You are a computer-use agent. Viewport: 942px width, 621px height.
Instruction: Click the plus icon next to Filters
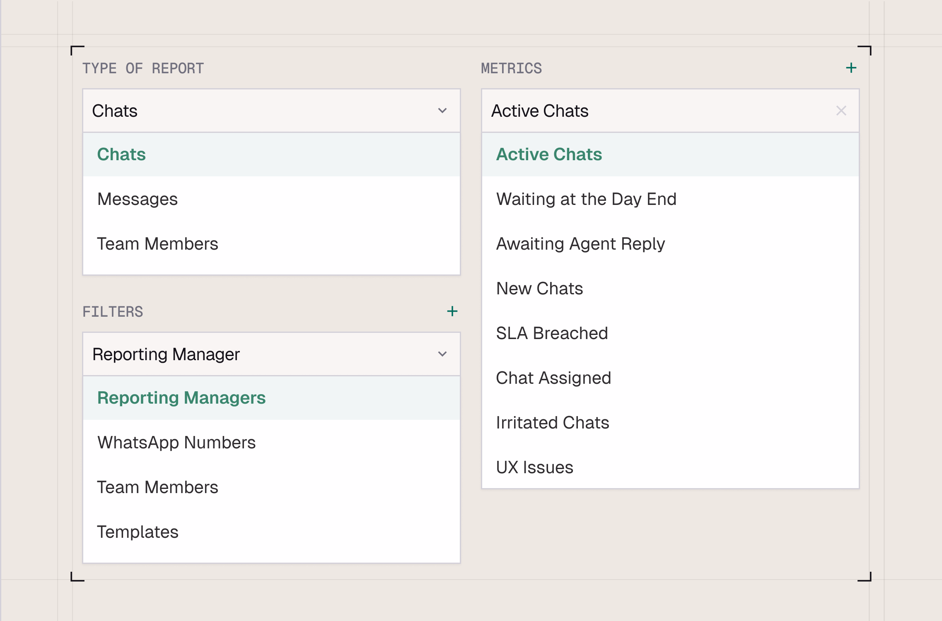(x=452, y=311)
